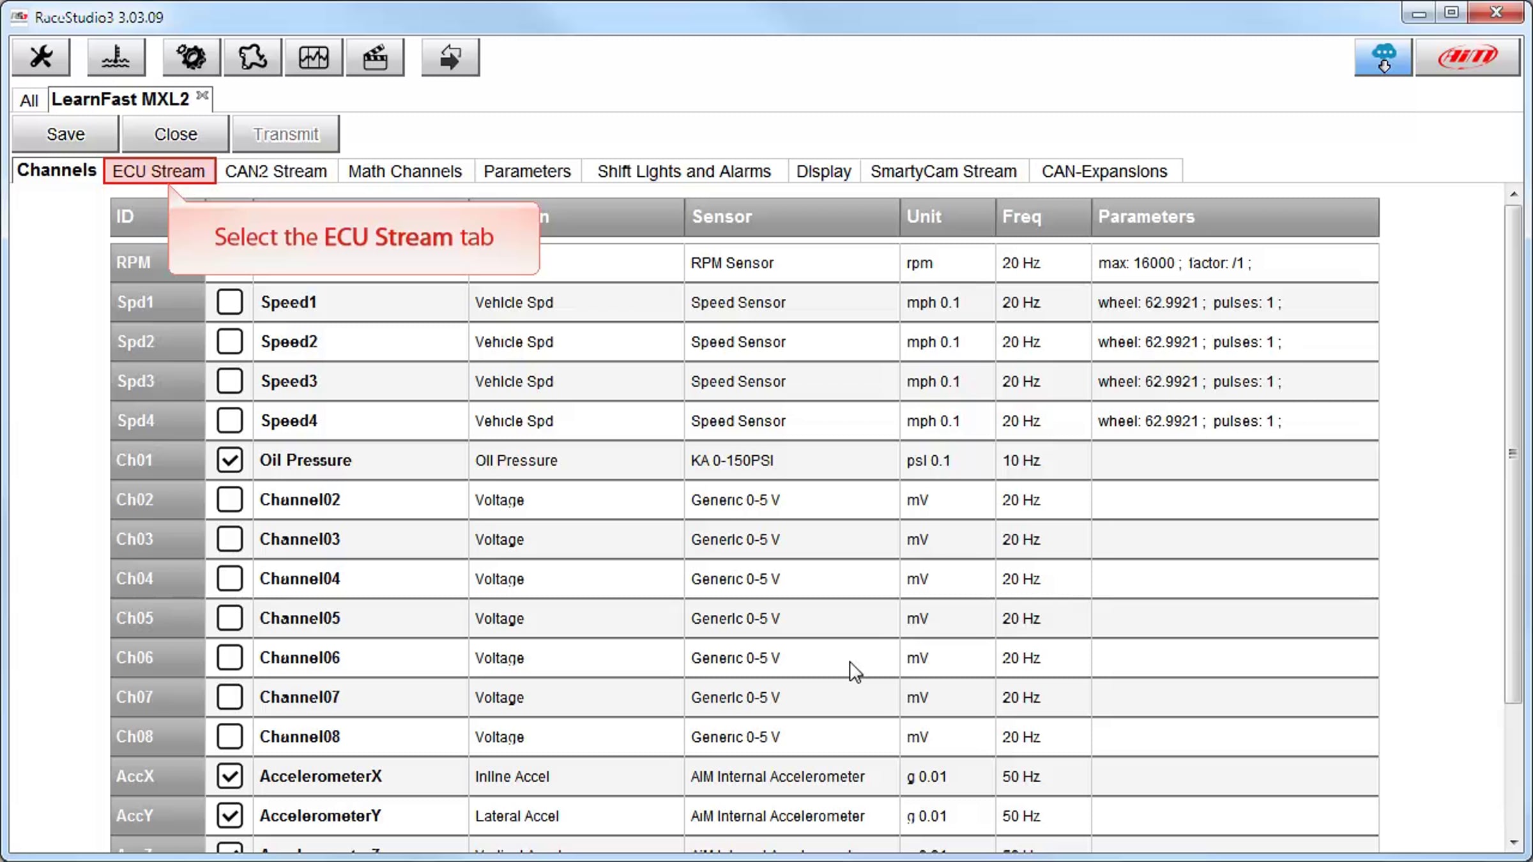
Task: Enable the Speed2 channel checkbox
Action: pos(230,342)
